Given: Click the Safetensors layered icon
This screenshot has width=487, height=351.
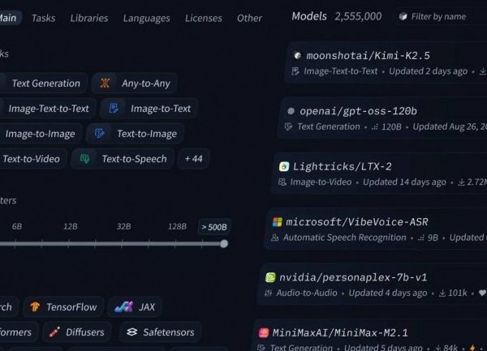Looking at the screenshot, I should coord(132,332).
